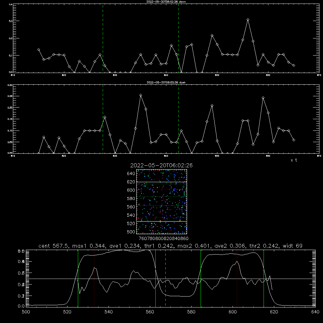The width and height of the screenshot is (323, 323).
Task: Select green vertical line at 525 in bottom plot
Action: coord(78,278)
